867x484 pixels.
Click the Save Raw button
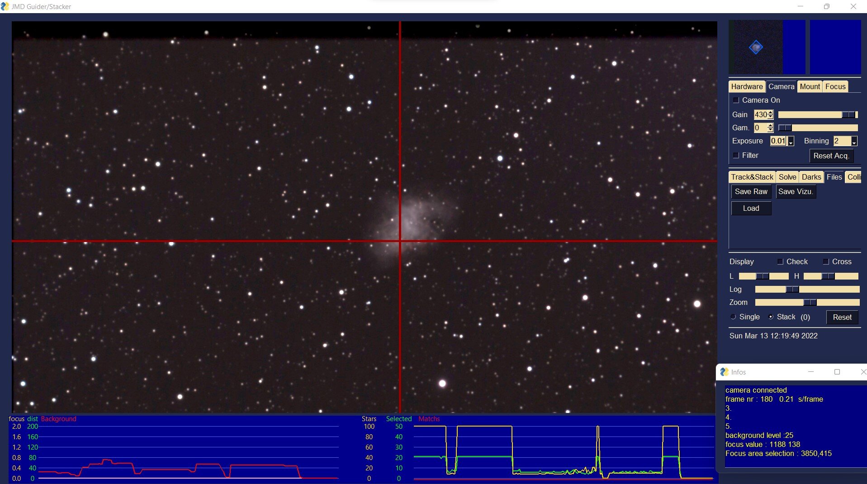pos(751,191)
